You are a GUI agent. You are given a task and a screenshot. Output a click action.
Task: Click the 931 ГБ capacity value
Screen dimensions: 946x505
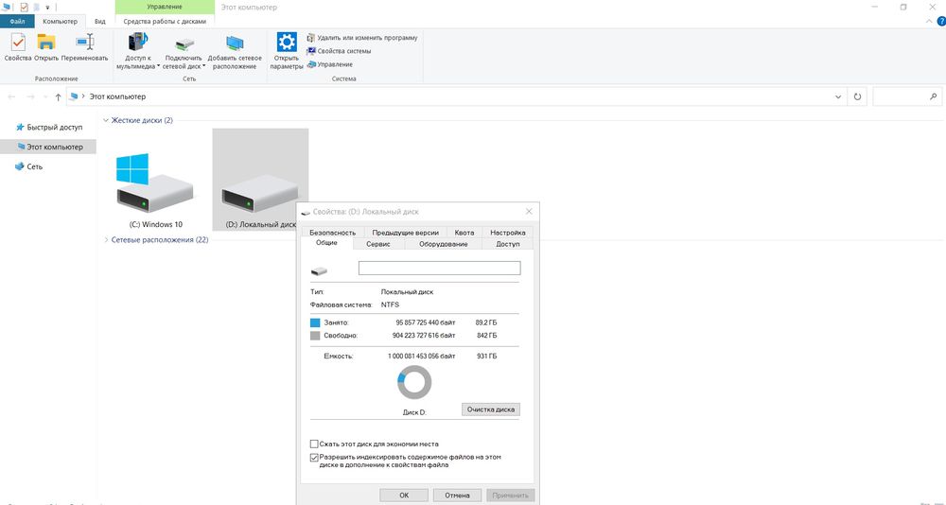tap(487, 356)
